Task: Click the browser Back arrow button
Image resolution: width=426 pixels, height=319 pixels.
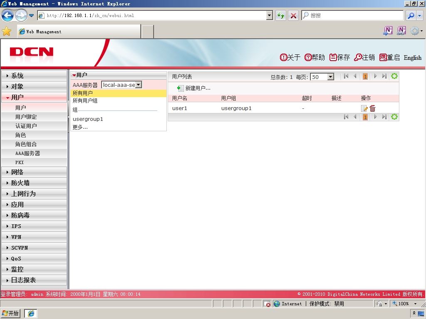Action: (x=7, y=15)
